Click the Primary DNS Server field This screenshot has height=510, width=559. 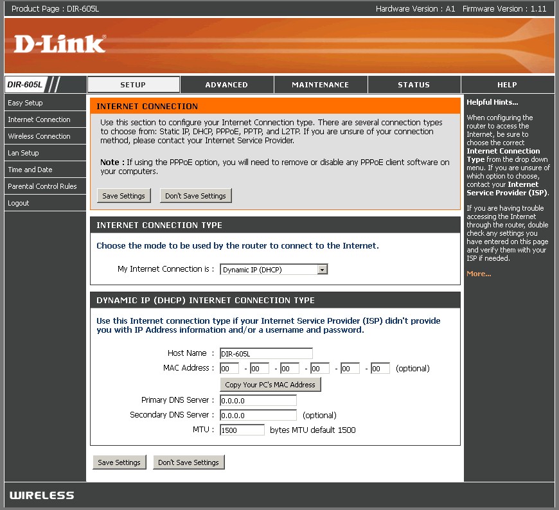(x=258, y=401)
